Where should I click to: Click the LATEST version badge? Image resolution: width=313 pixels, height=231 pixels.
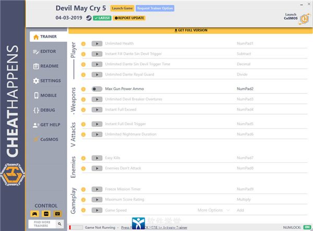point(102,18)
